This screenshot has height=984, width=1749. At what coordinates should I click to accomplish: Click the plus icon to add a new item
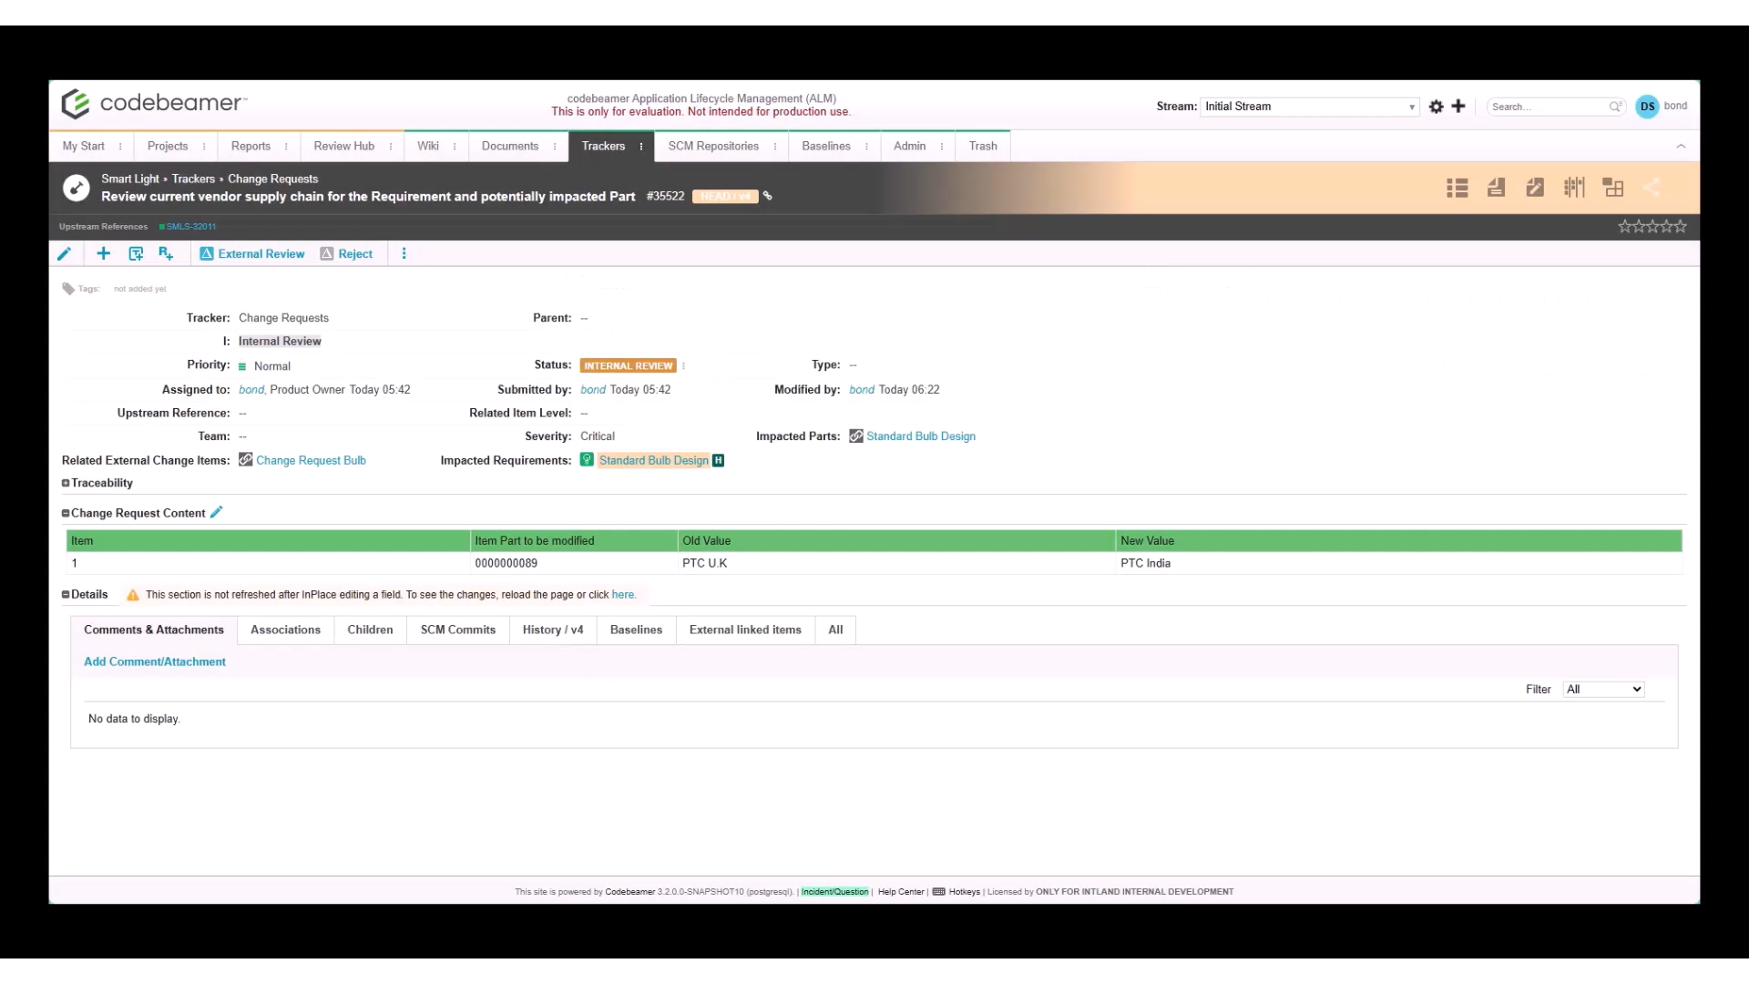pos(103,253)
